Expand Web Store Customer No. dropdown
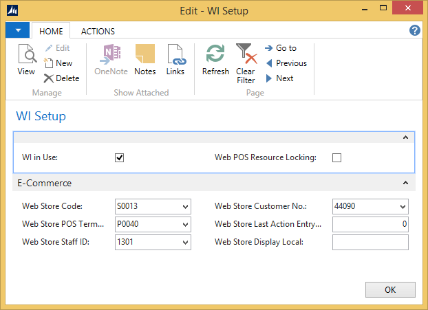428x310 pixels. (403, 206)
